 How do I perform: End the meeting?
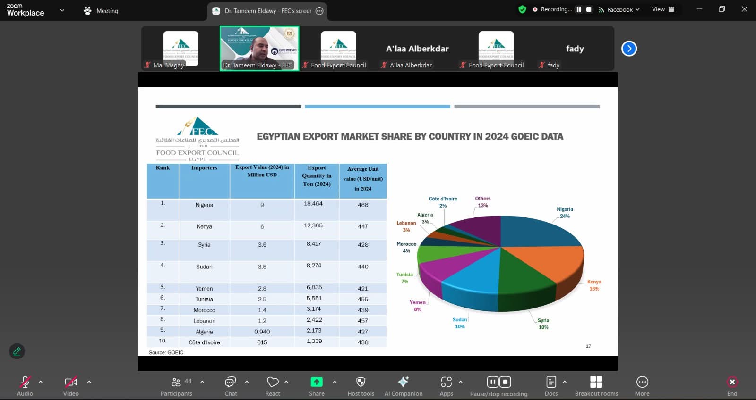click(732, 386)
